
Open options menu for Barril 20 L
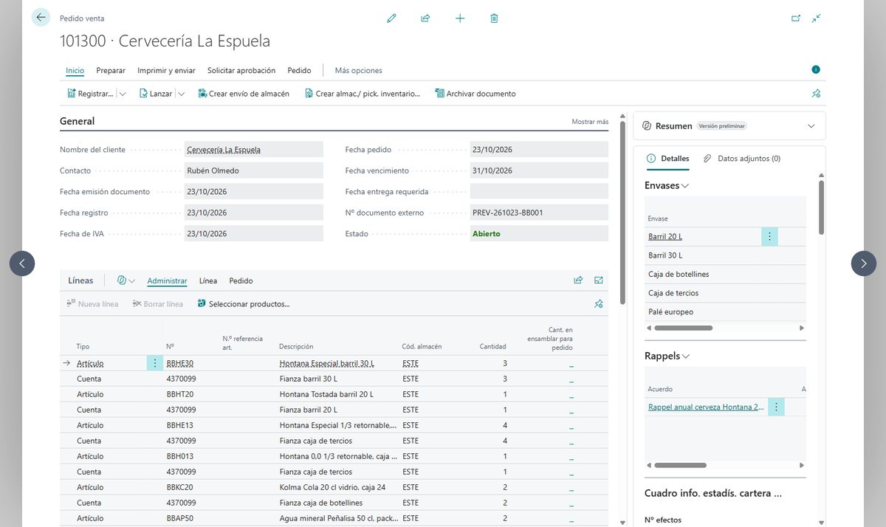pos(769,236)
